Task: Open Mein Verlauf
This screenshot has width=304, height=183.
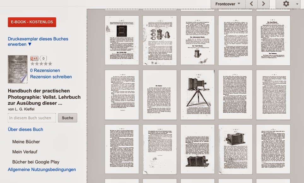Action: point(25,152)
